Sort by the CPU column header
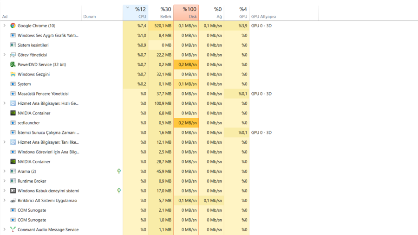418x235 pixels. pos(136,13)
